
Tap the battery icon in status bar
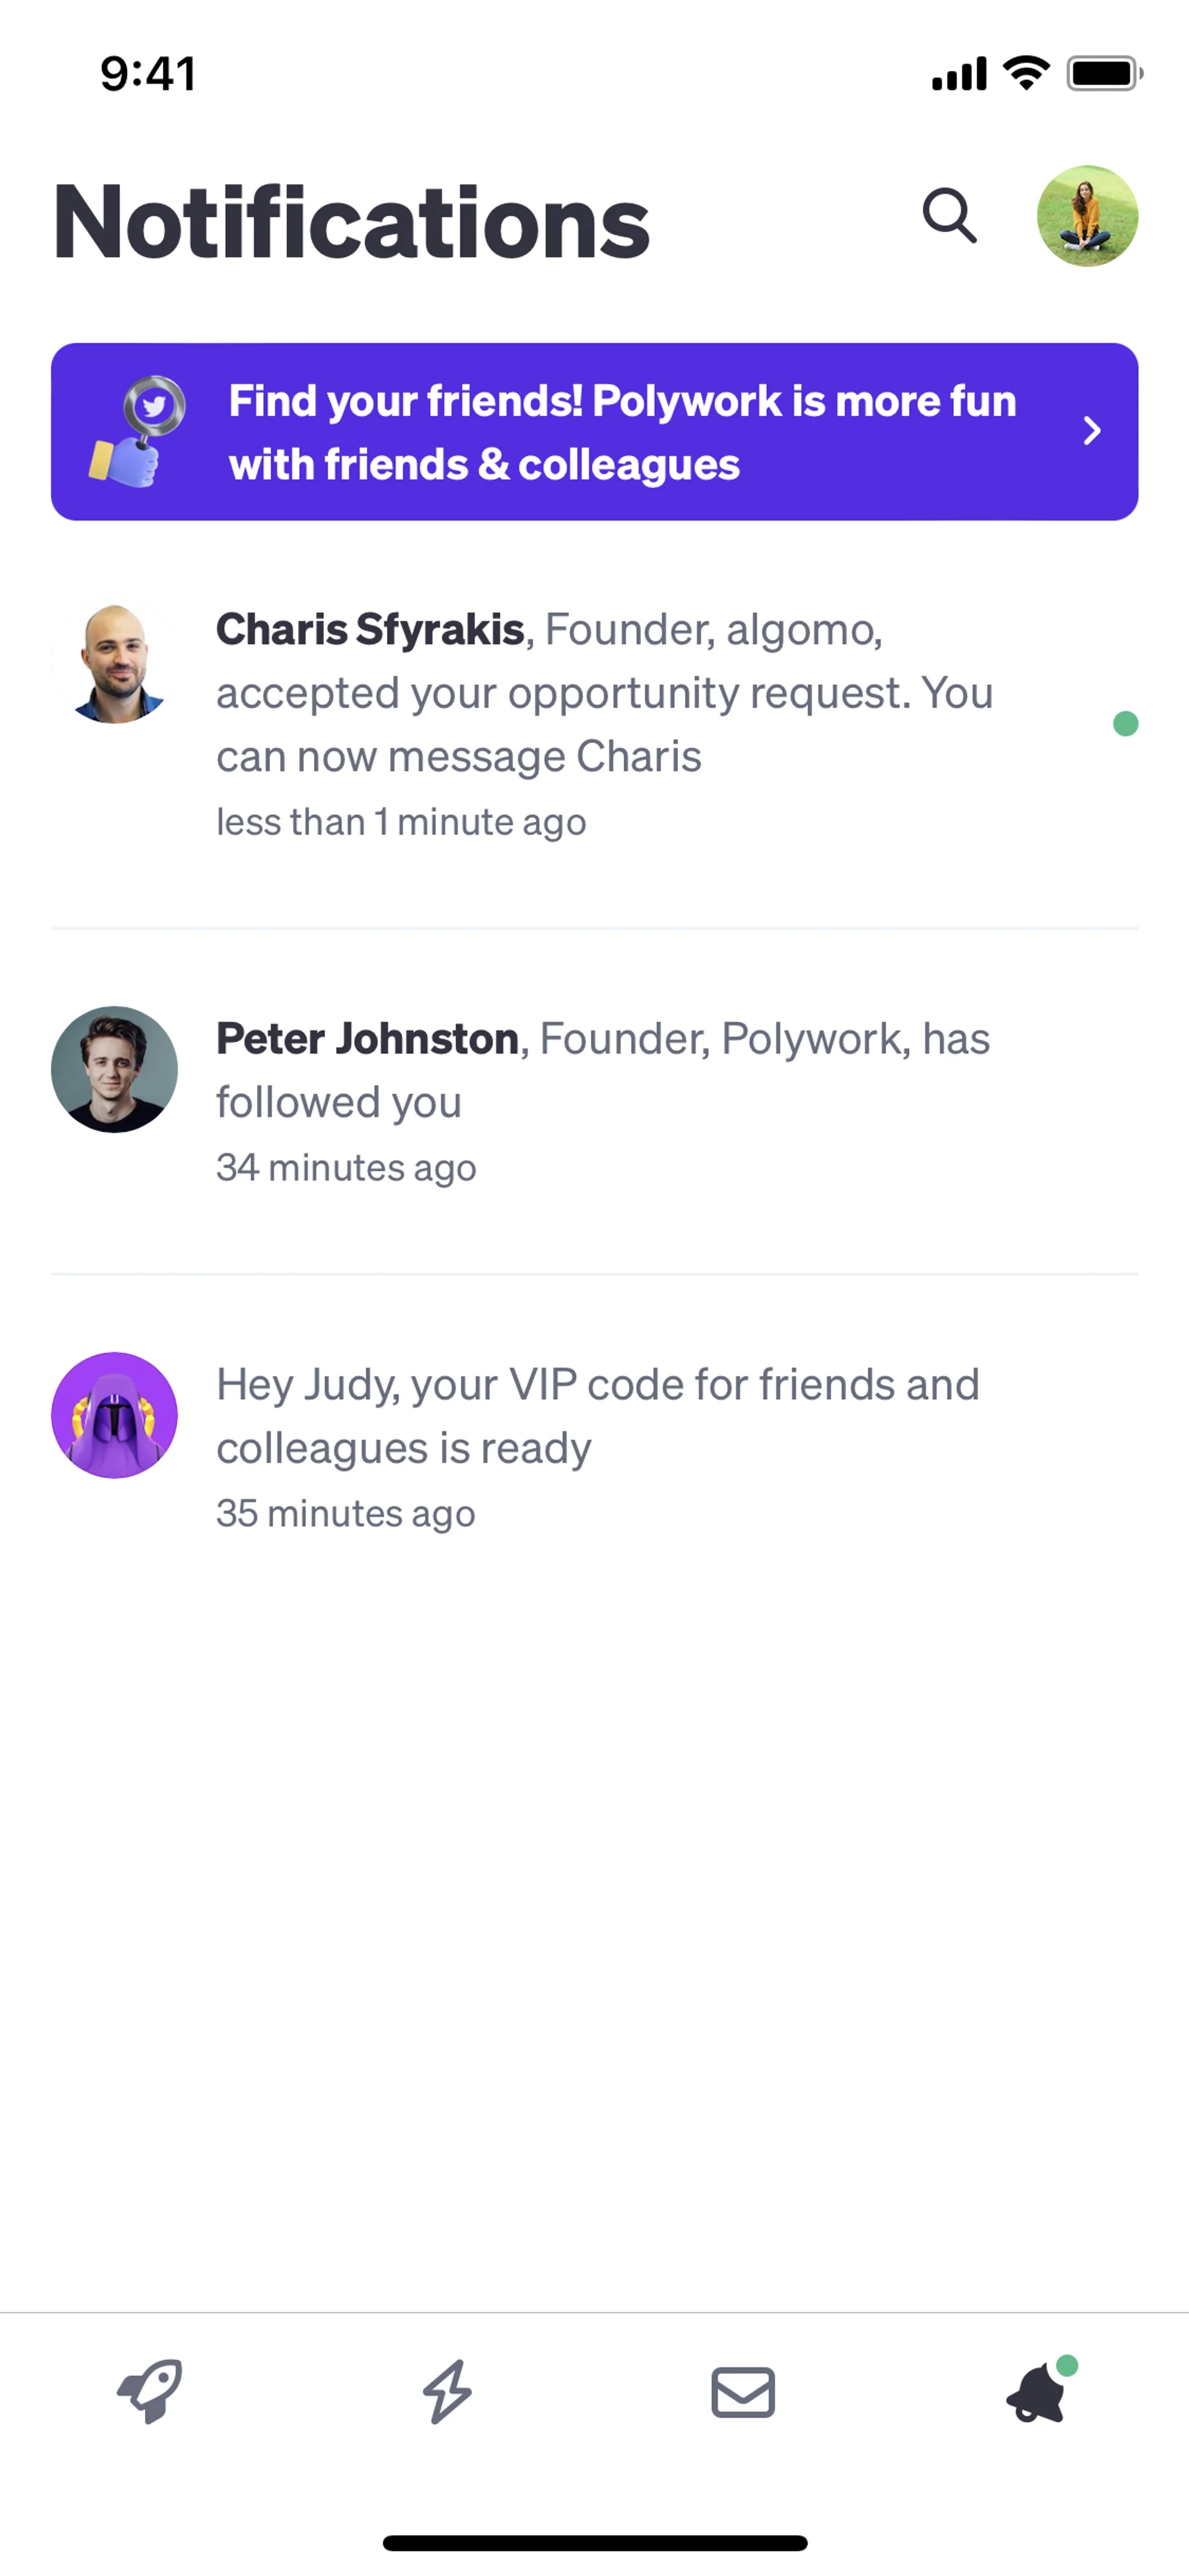(1103, 74)
